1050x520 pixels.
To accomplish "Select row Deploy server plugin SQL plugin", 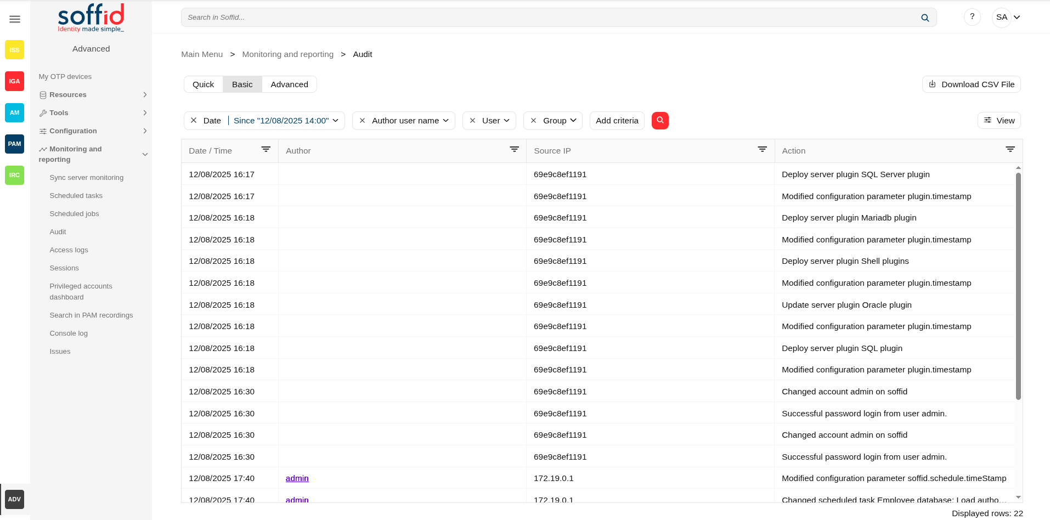I will 598,348.
